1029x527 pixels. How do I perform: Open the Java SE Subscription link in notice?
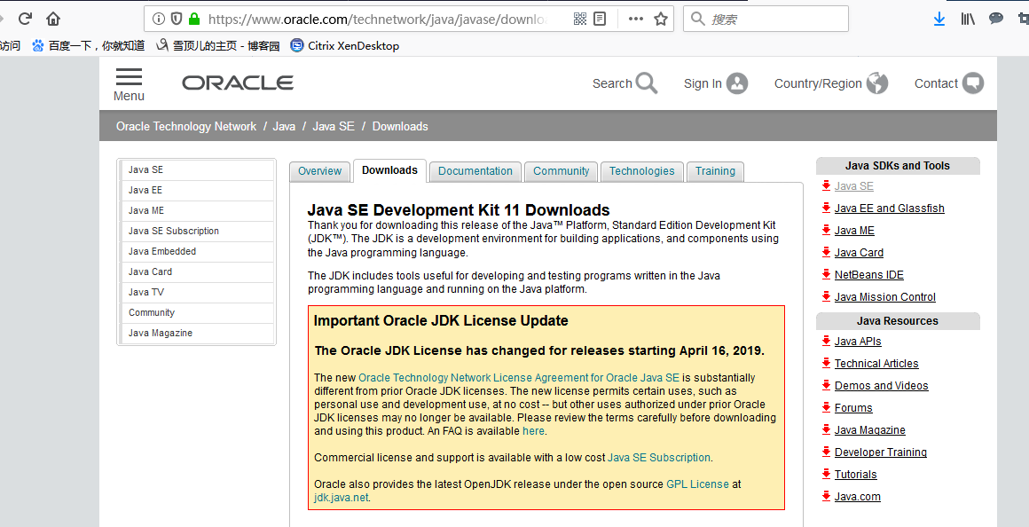point(659,458)
